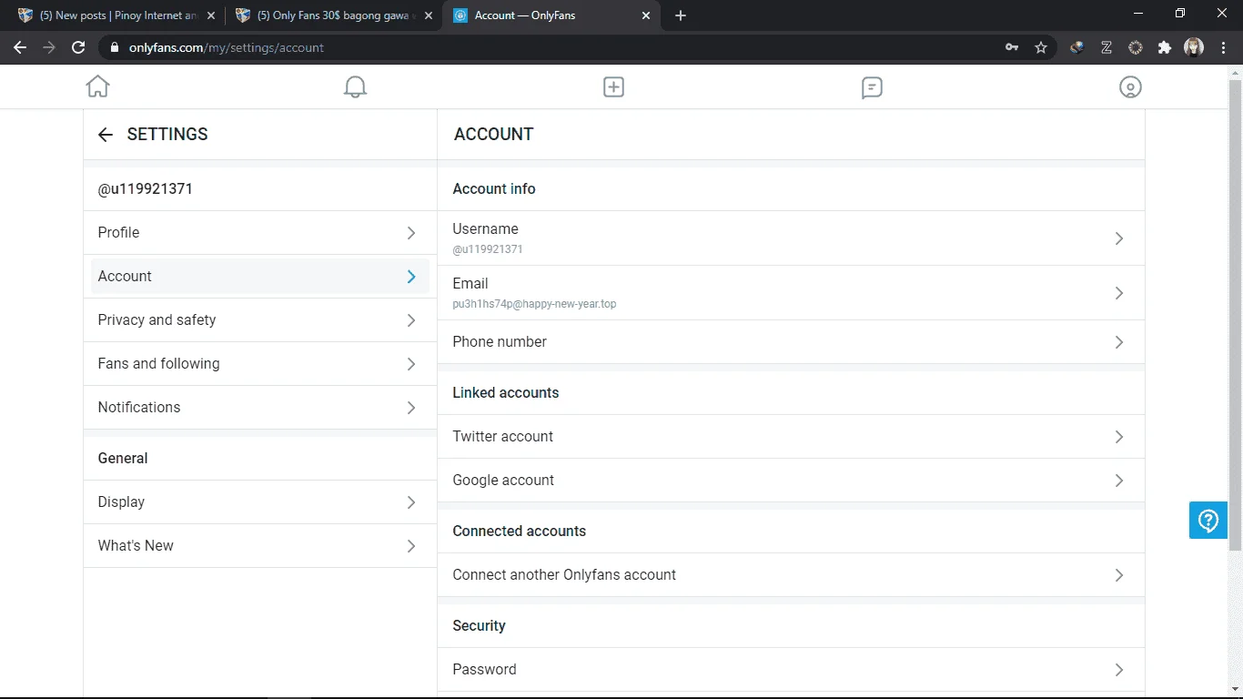Screen dimensions: 1243x699
Task: Expand Twitter account row chevron
Action: [1119, 437]
